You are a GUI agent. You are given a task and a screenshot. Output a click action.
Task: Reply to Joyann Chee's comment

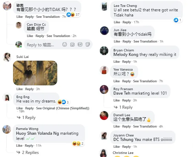126,147
